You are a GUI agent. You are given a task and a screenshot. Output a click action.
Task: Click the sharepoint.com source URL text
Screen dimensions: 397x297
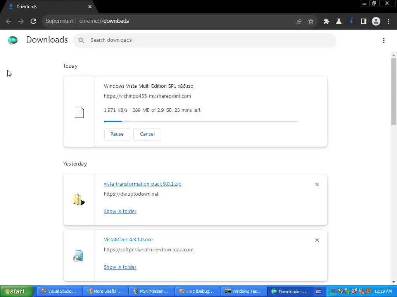[x=147, y=96]
